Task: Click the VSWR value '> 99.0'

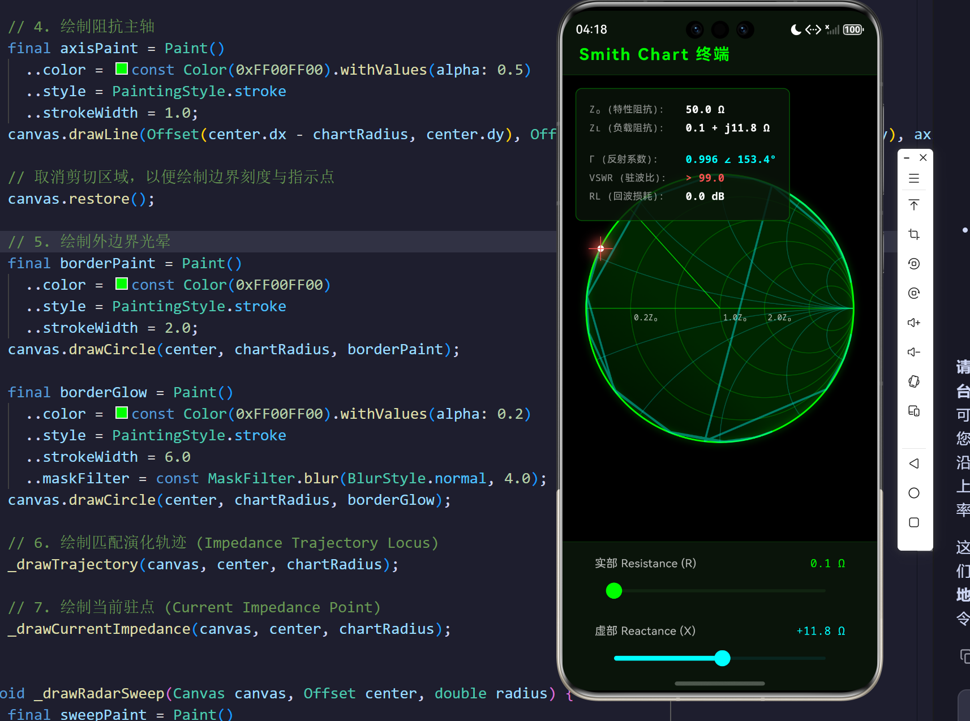Action: pos(705,178)
